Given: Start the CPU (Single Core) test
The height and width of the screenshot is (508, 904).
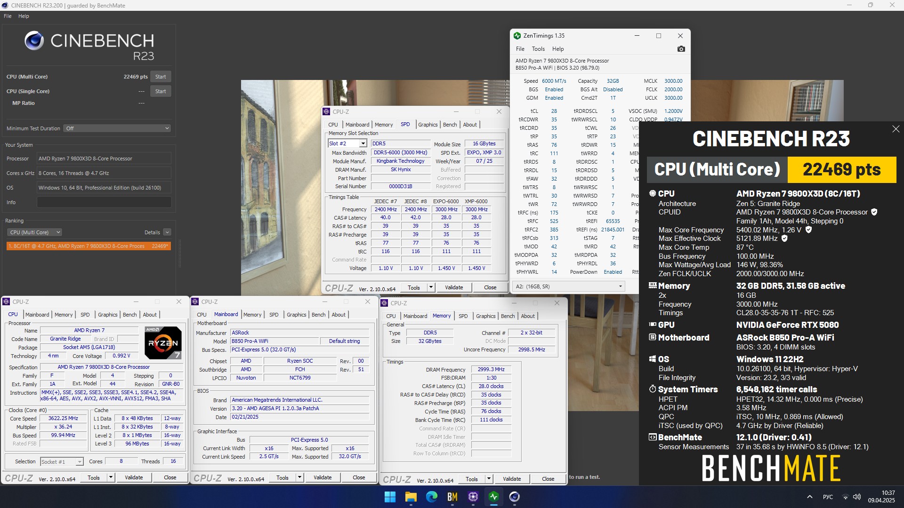Looking at the screenshot, I should 161,91.
